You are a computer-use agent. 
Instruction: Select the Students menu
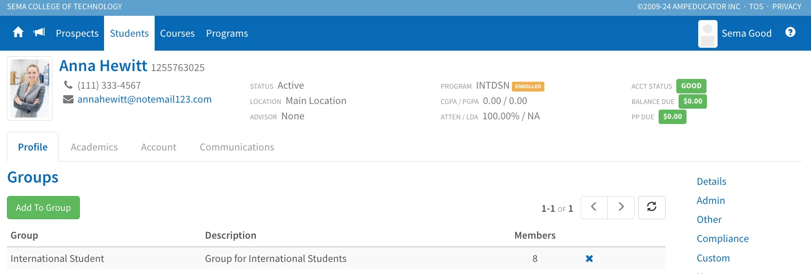[x=129, y=33]
